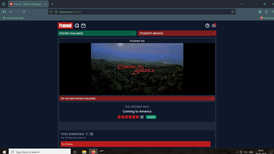Click the green SHARE button
Screen dimensions: 274x154
(x=151, y=117)
